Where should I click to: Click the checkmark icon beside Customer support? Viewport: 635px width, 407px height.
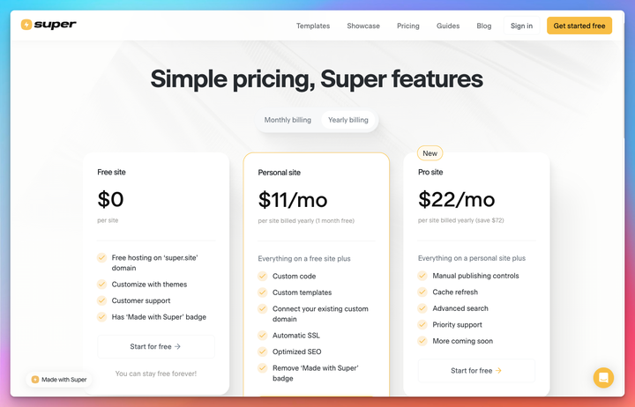pyautogui.click(x=101, y=300)
